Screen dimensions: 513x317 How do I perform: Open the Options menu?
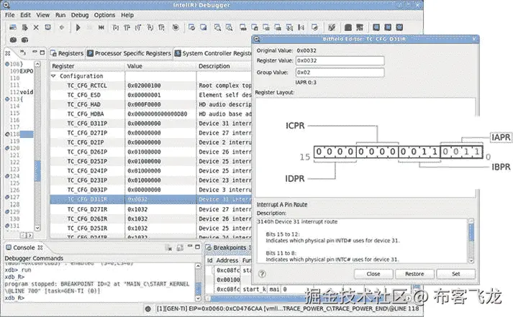pos(104,15)
